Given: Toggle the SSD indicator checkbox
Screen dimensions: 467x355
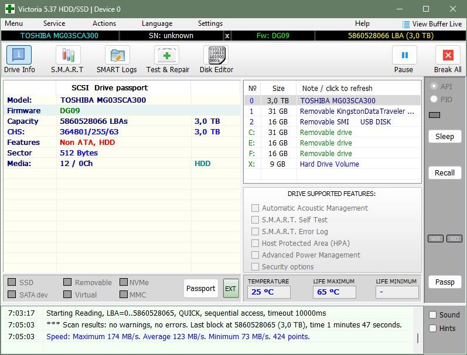Looking at the screenshot, I should (12, 282).
